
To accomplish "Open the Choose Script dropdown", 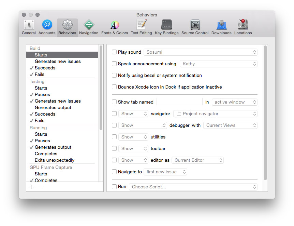I will pyautogui.click(x=193, y=187).
